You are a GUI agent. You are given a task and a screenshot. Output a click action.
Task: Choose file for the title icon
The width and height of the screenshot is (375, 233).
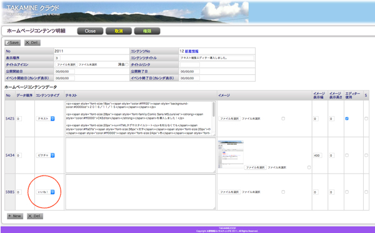[x=66, y=64]
